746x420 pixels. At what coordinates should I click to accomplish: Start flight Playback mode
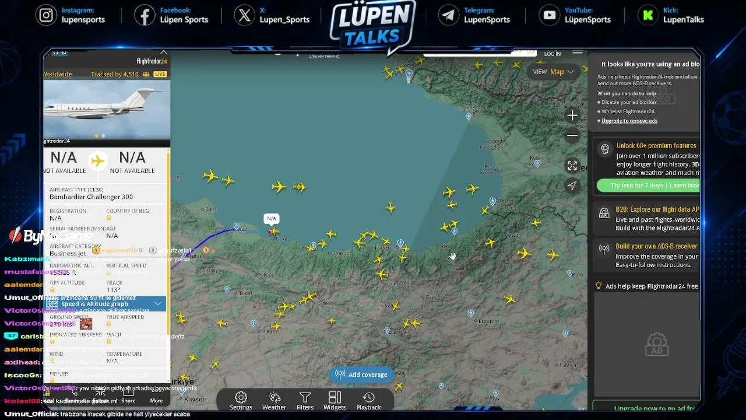click(x=368, y=400)
